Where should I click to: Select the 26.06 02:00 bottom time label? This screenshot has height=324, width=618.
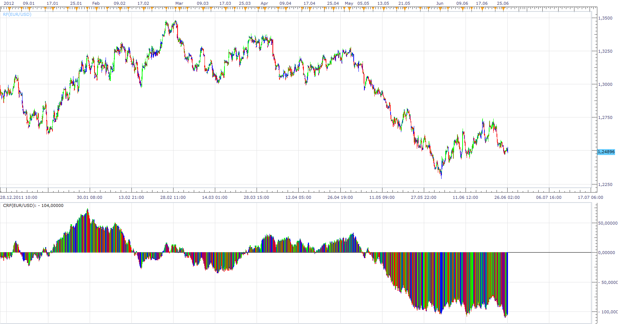[507, 197]
